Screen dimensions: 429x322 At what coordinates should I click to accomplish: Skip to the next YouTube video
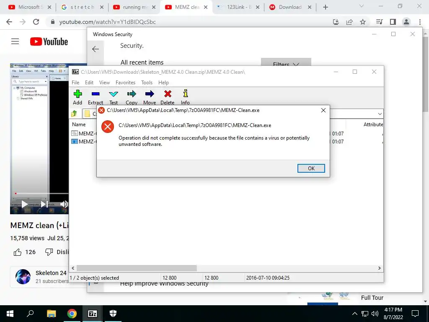[x=44, y=204]
